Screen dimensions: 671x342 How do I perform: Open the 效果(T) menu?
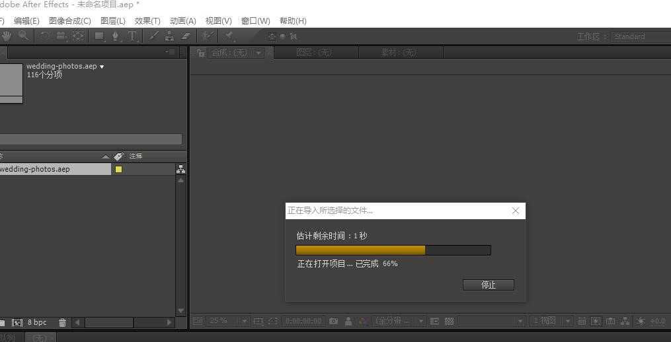click(x=147, y=21)
